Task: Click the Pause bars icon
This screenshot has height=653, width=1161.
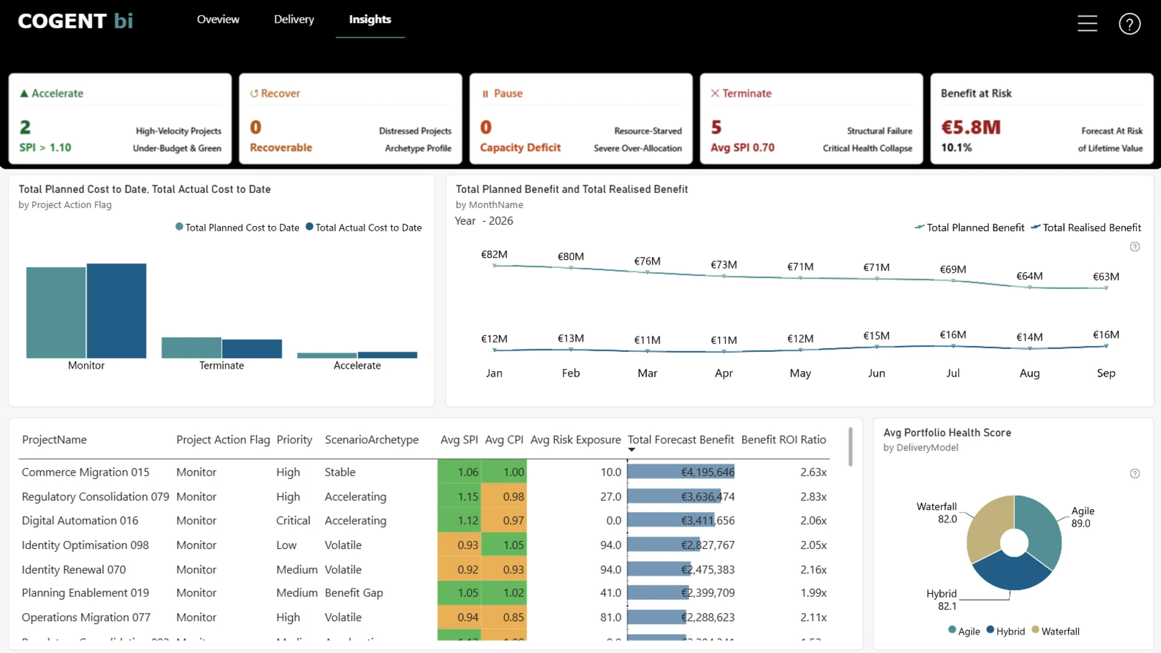Action: tap(485, 94)
